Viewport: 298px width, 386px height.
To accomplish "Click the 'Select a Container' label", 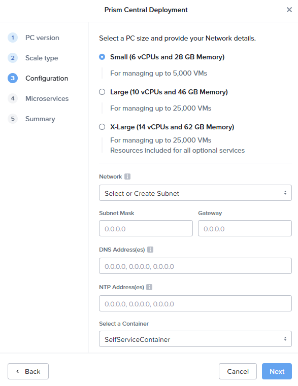I will pos(124,324).
